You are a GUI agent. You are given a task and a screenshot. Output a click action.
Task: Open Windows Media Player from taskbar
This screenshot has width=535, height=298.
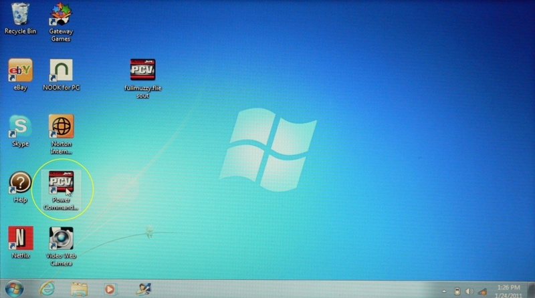coord(110,289)
